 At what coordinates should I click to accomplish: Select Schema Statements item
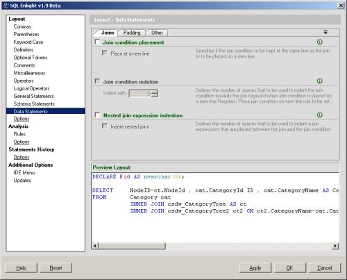coord(34,104)
